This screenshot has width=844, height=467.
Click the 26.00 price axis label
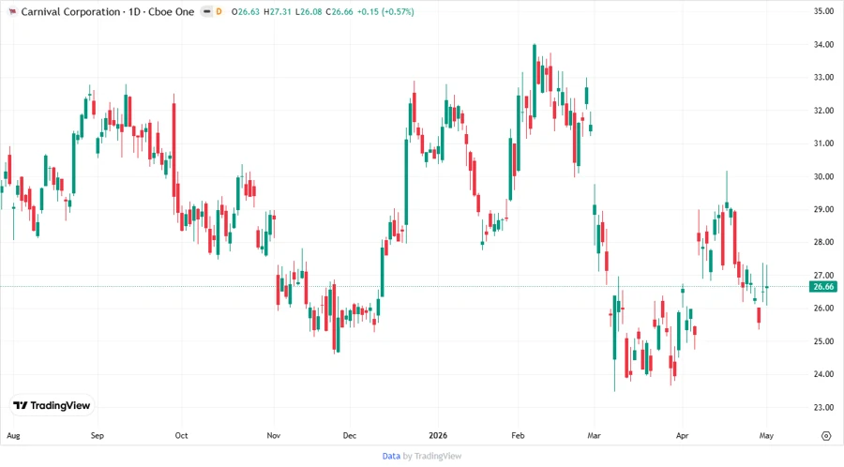click(x=823, y=309)
